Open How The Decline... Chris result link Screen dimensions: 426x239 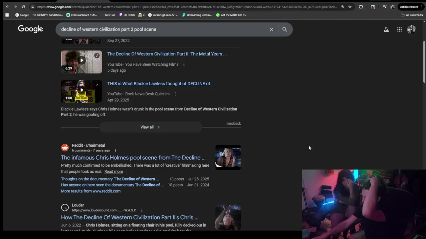click(x=129, y=217)
